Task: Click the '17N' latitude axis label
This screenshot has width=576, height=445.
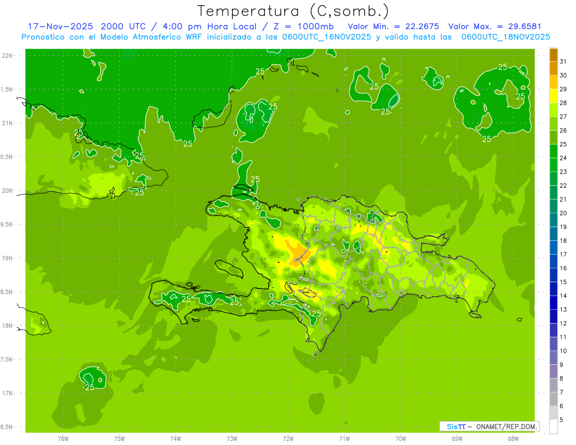Action: [8, 393]
